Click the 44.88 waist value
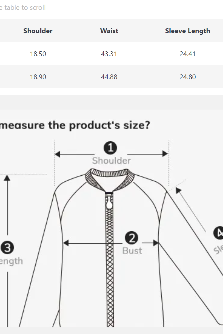 pyautogui.click(x=109, y=77)
